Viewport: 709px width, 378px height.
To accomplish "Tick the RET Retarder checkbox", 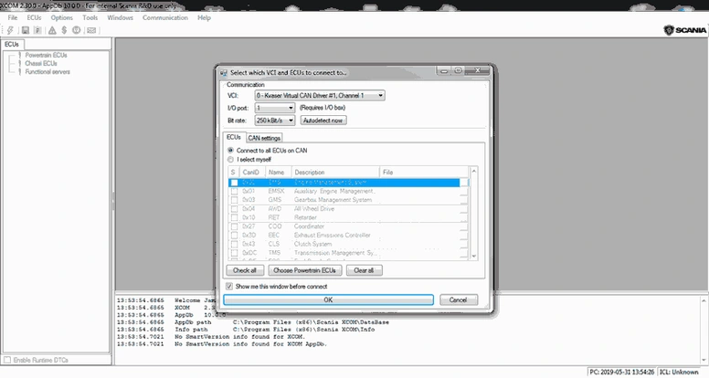I will pos(234,217).
